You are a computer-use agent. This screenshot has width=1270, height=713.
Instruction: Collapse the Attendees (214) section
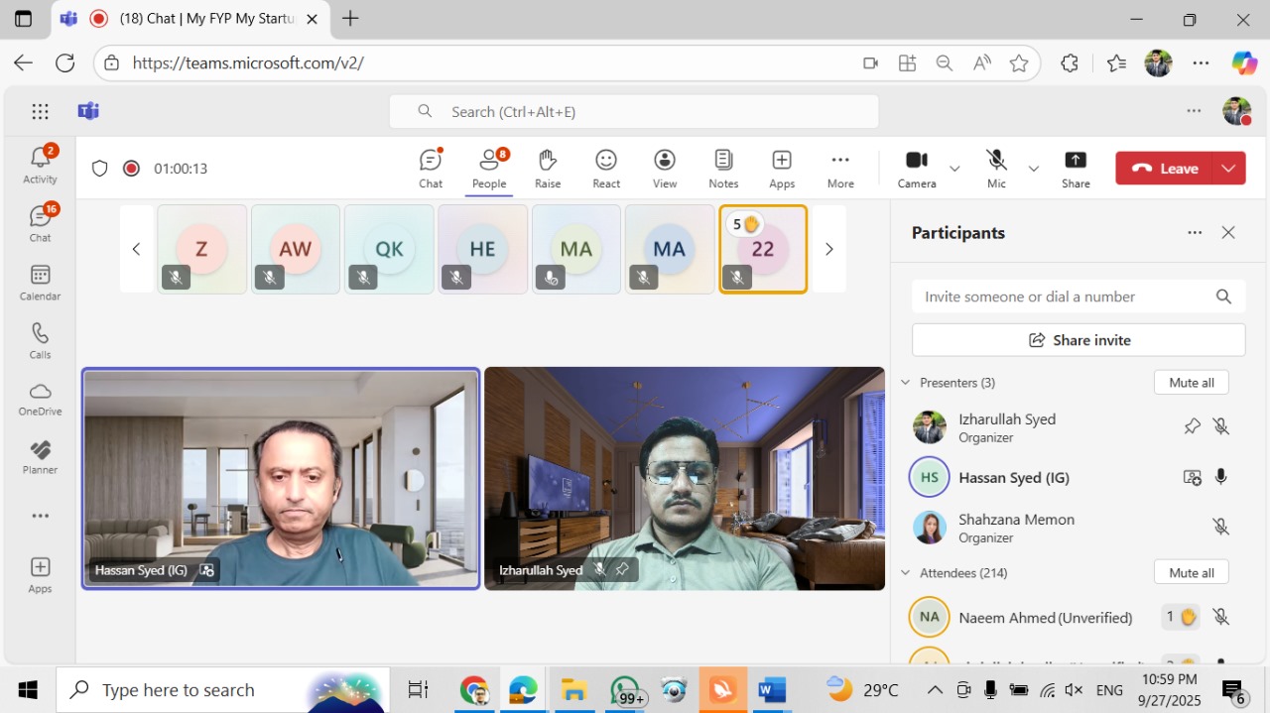coord(905,573)
